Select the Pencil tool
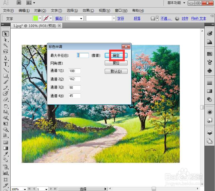The image size is (215, 191). 6,88
